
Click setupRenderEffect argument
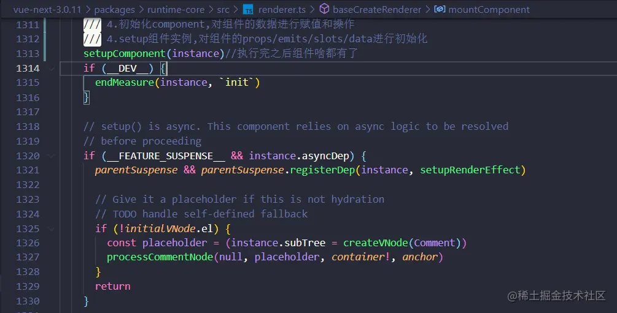coord(470,170)
